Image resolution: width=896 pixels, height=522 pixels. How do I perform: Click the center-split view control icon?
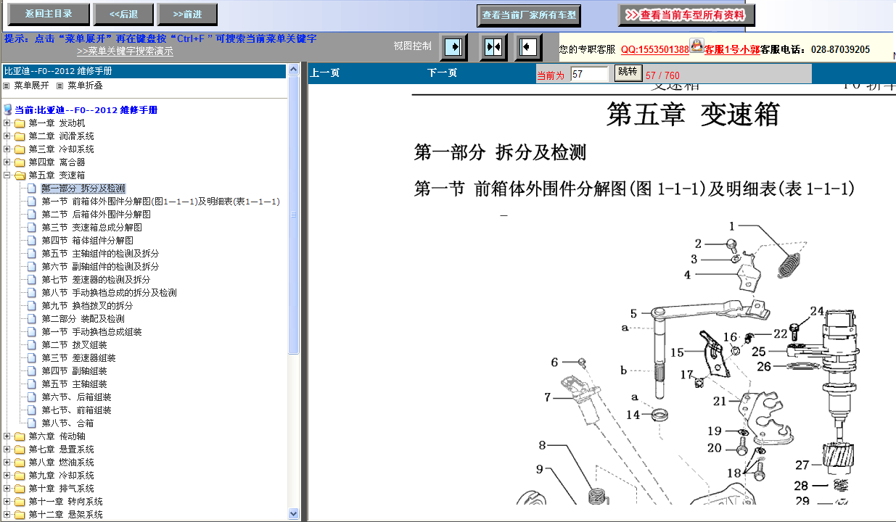[x=493, y=47]
